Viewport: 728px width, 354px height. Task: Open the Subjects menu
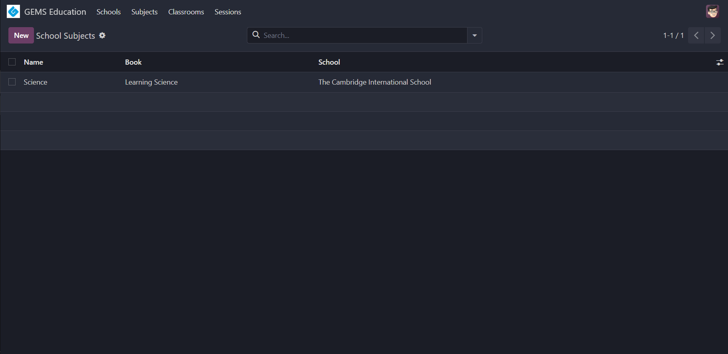[144, 12]
